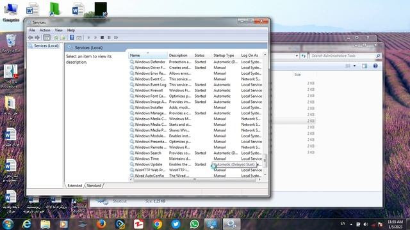The width and height of the screenshot is (410, 230).
Task: Launch Google Chrome from the taskbar
Action: click(x=158, y=224)
